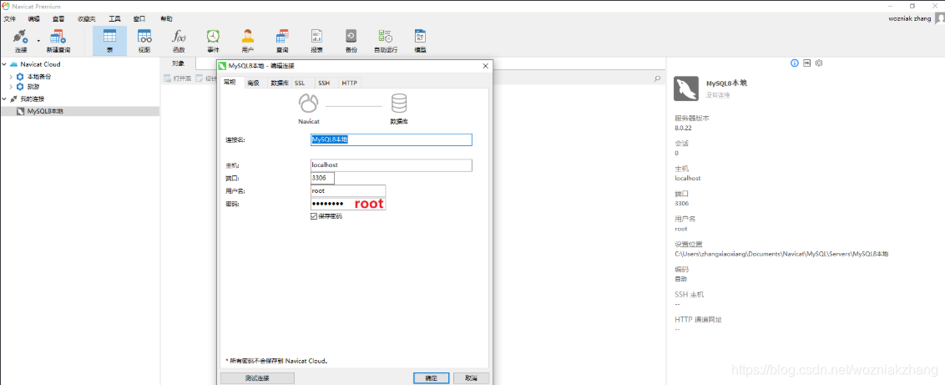
Task: Switch to the 数据库 tab in dialog
Action: pos(279,84)
